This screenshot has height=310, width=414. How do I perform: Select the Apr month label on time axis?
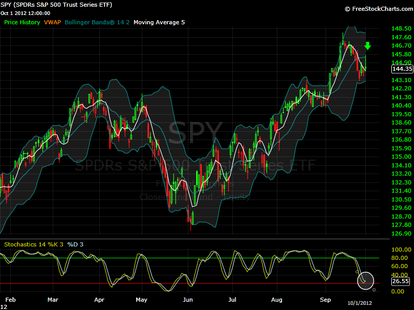99,300
